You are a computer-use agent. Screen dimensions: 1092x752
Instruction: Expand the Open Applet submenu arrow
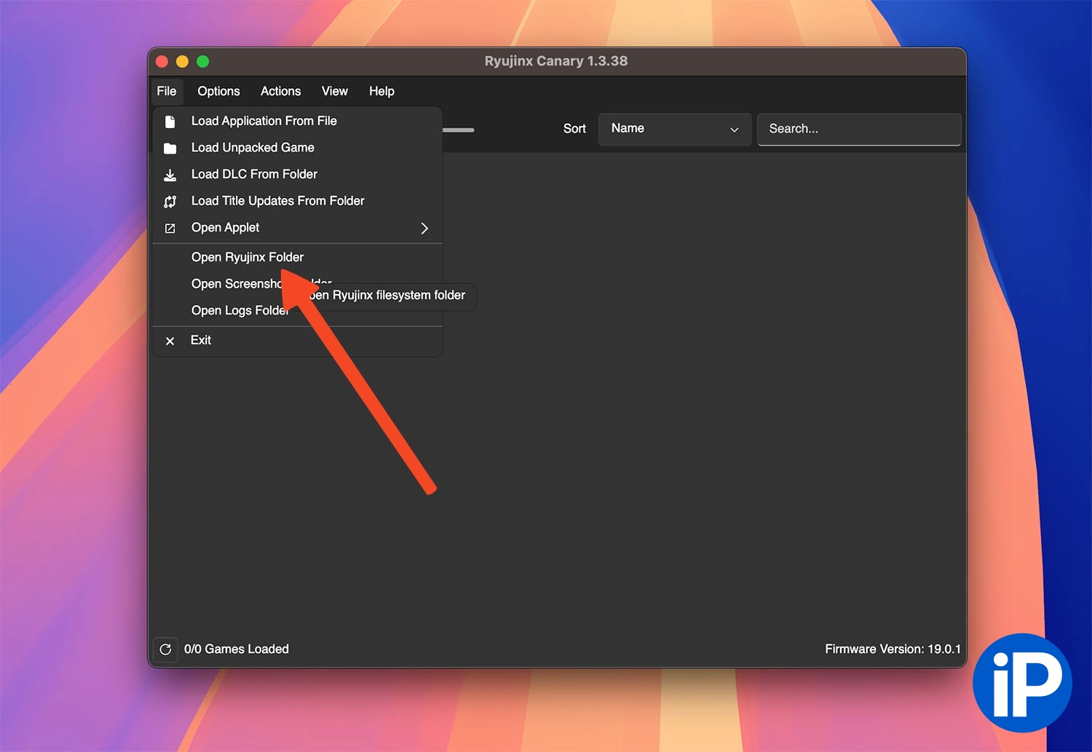pos(424,228)
